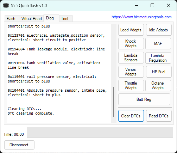Click the HP Fuel button
The height and width of the screenshot is (153, 177).
(159, 72)
